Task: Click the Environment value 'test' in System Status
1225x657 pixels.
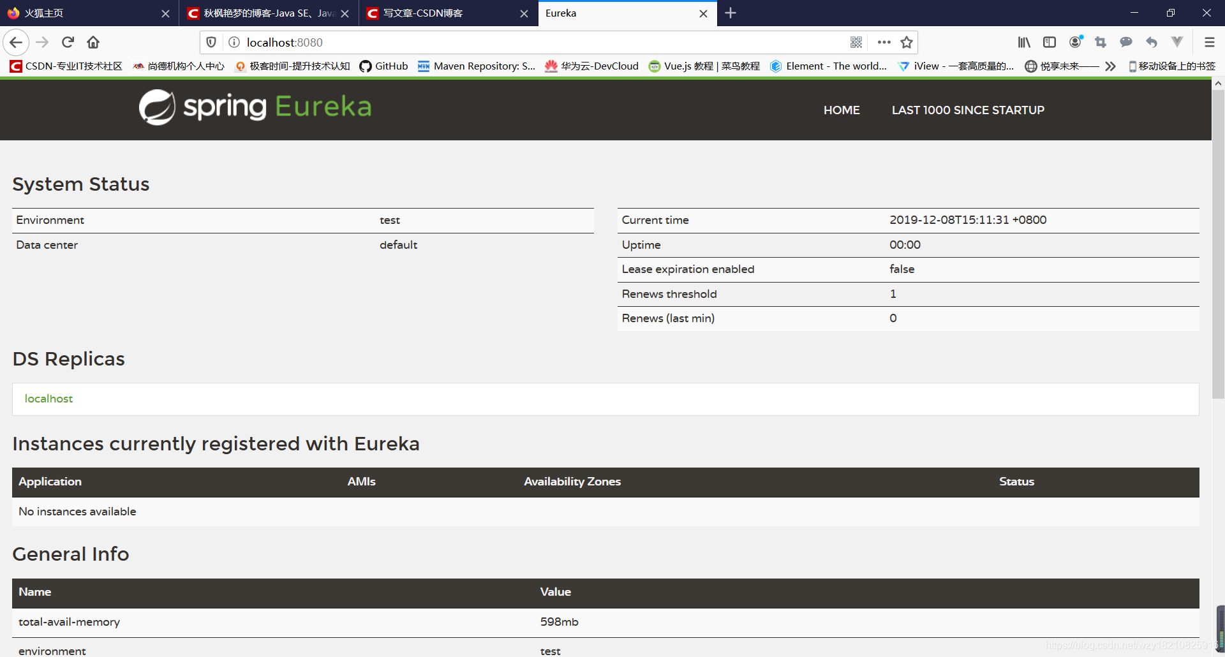Action: coord(390,220)
